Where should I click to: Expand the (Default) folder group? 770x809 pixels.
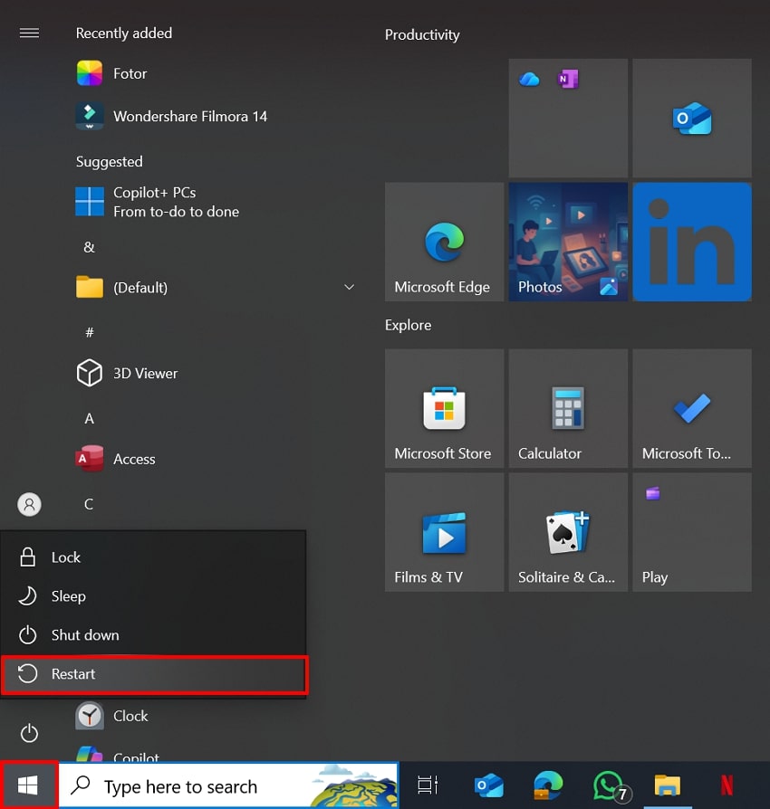[x=349, y=287]
